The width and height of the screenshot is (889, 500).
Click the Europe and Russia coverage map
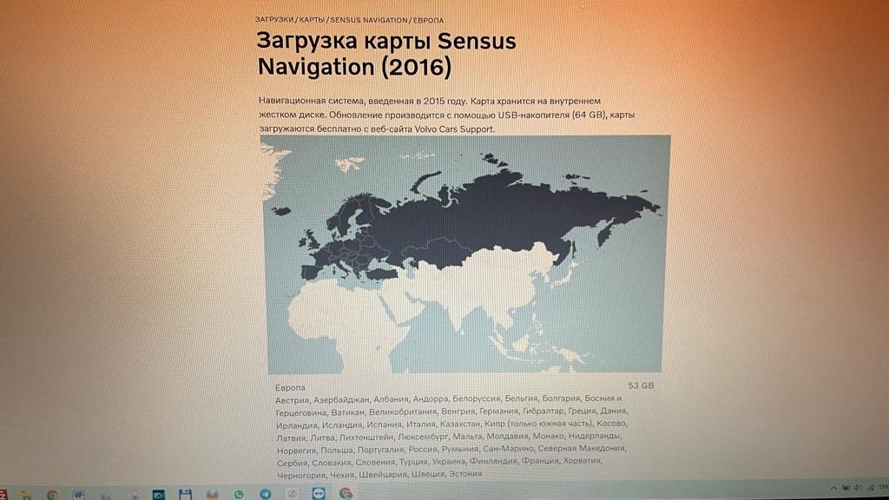[x=465, y=254]
